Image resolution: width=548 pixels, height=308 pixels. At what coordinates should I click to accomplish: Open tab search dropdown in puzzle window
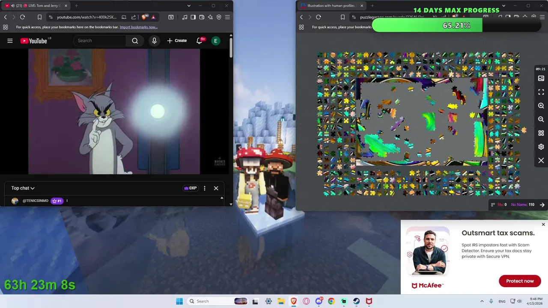coord(503,6)
